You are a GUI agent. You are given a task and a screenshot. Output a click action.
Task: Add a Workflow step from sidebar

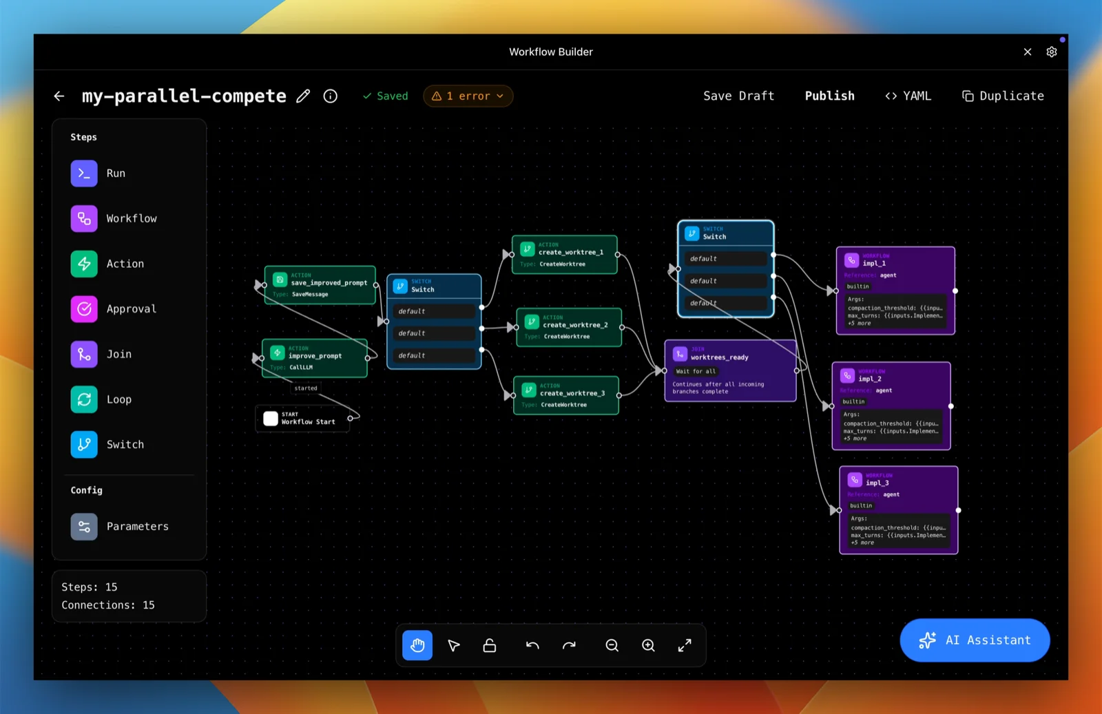tap(114, 219)
